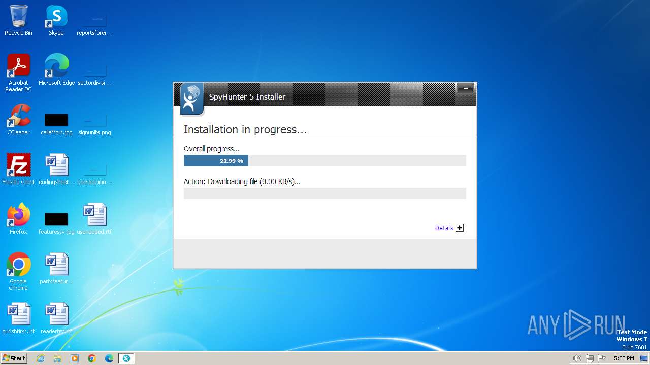This screenshot has height=365, width=650.
Task: Click the Show desktop button
Action: 644,358
